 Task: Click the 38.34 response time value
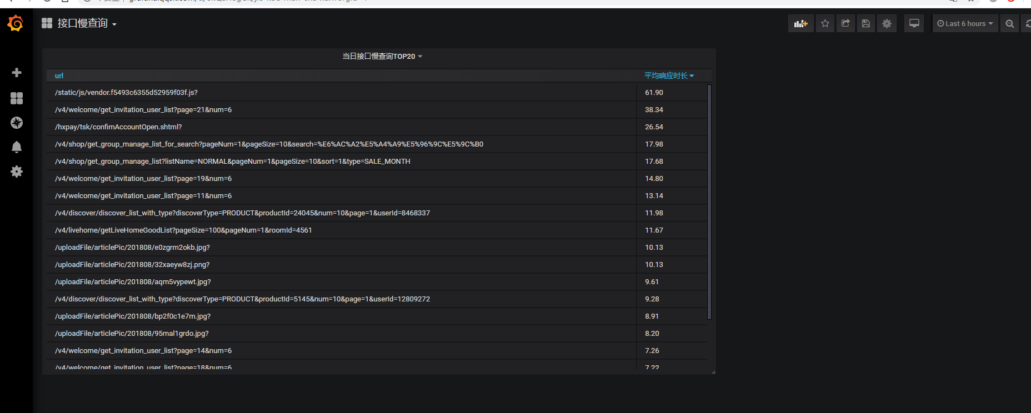[654, 109]
